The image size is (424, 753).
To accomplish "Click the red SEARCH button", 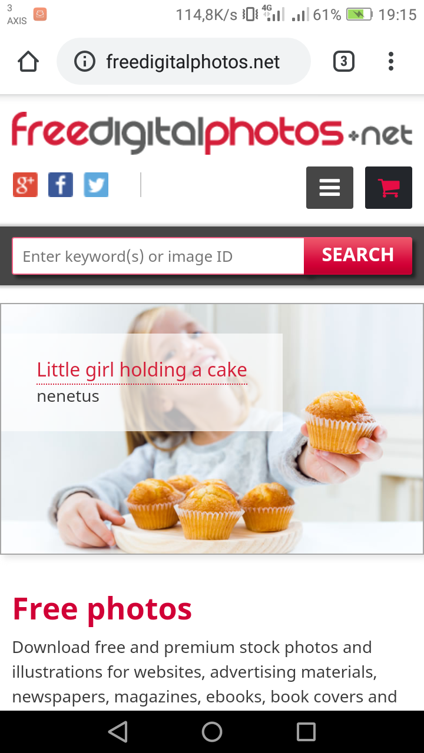I will point(358,255).
